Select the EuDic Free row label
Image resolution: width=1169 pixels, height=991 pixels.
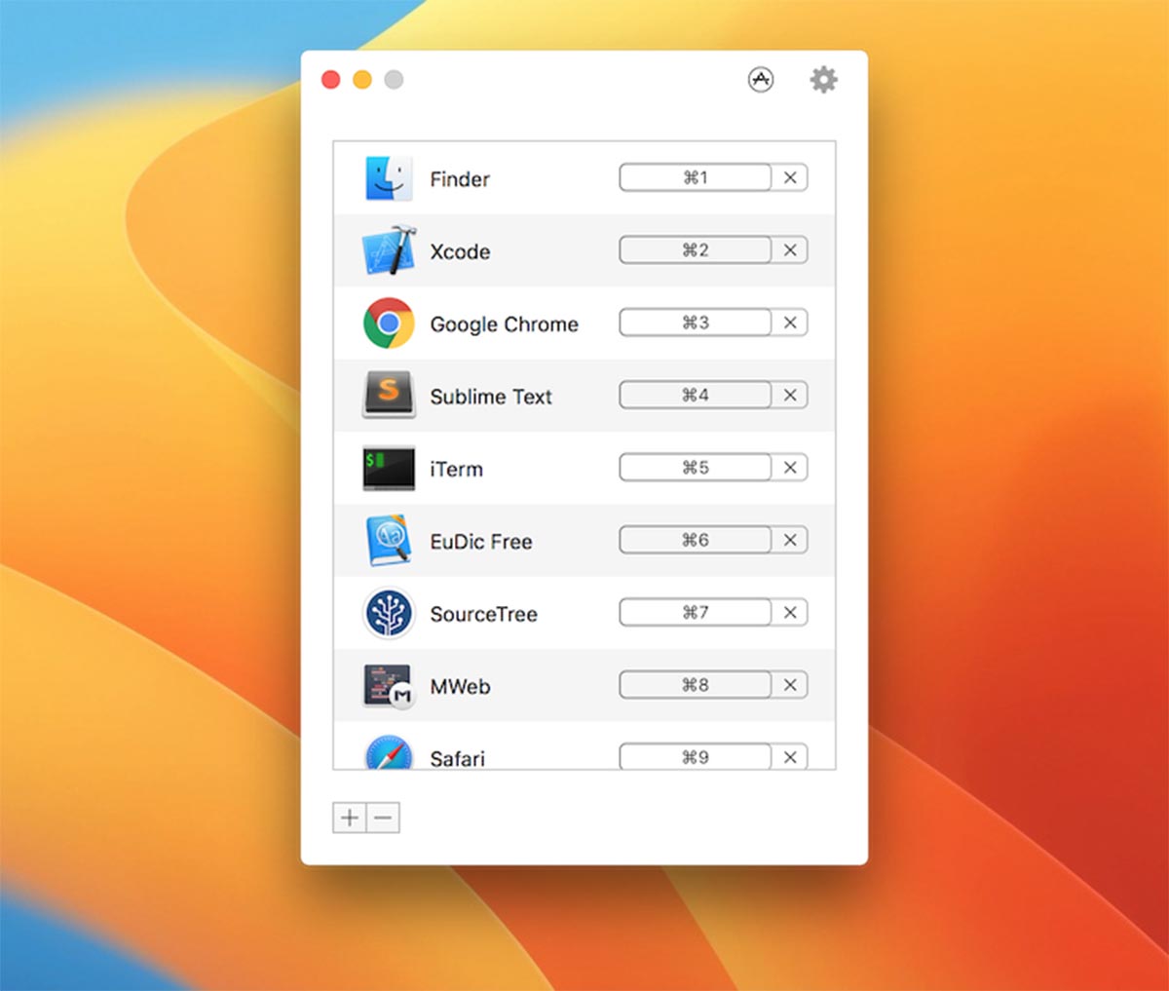coord(481,542)
